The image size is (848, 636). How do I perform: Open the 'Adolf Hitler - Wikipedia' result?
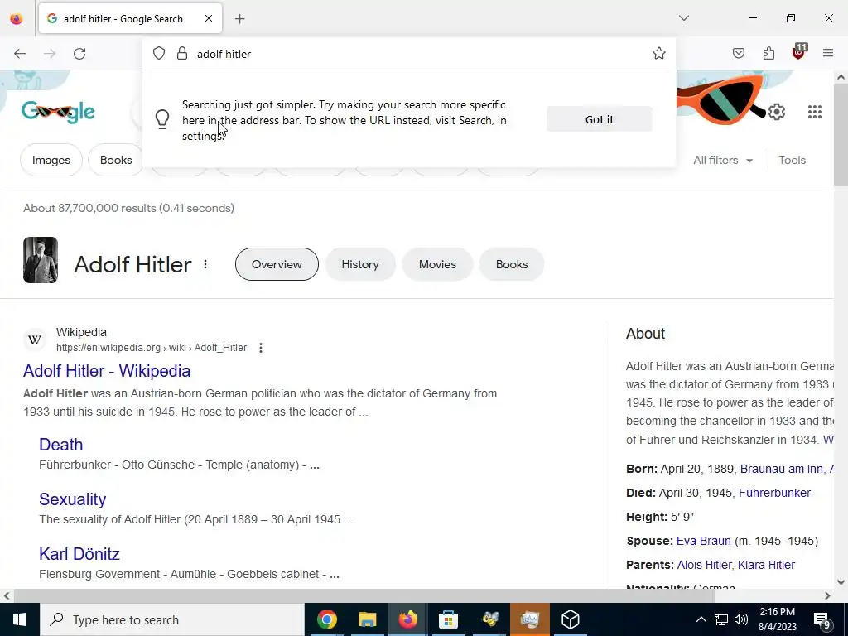click(x=107, y=371)
